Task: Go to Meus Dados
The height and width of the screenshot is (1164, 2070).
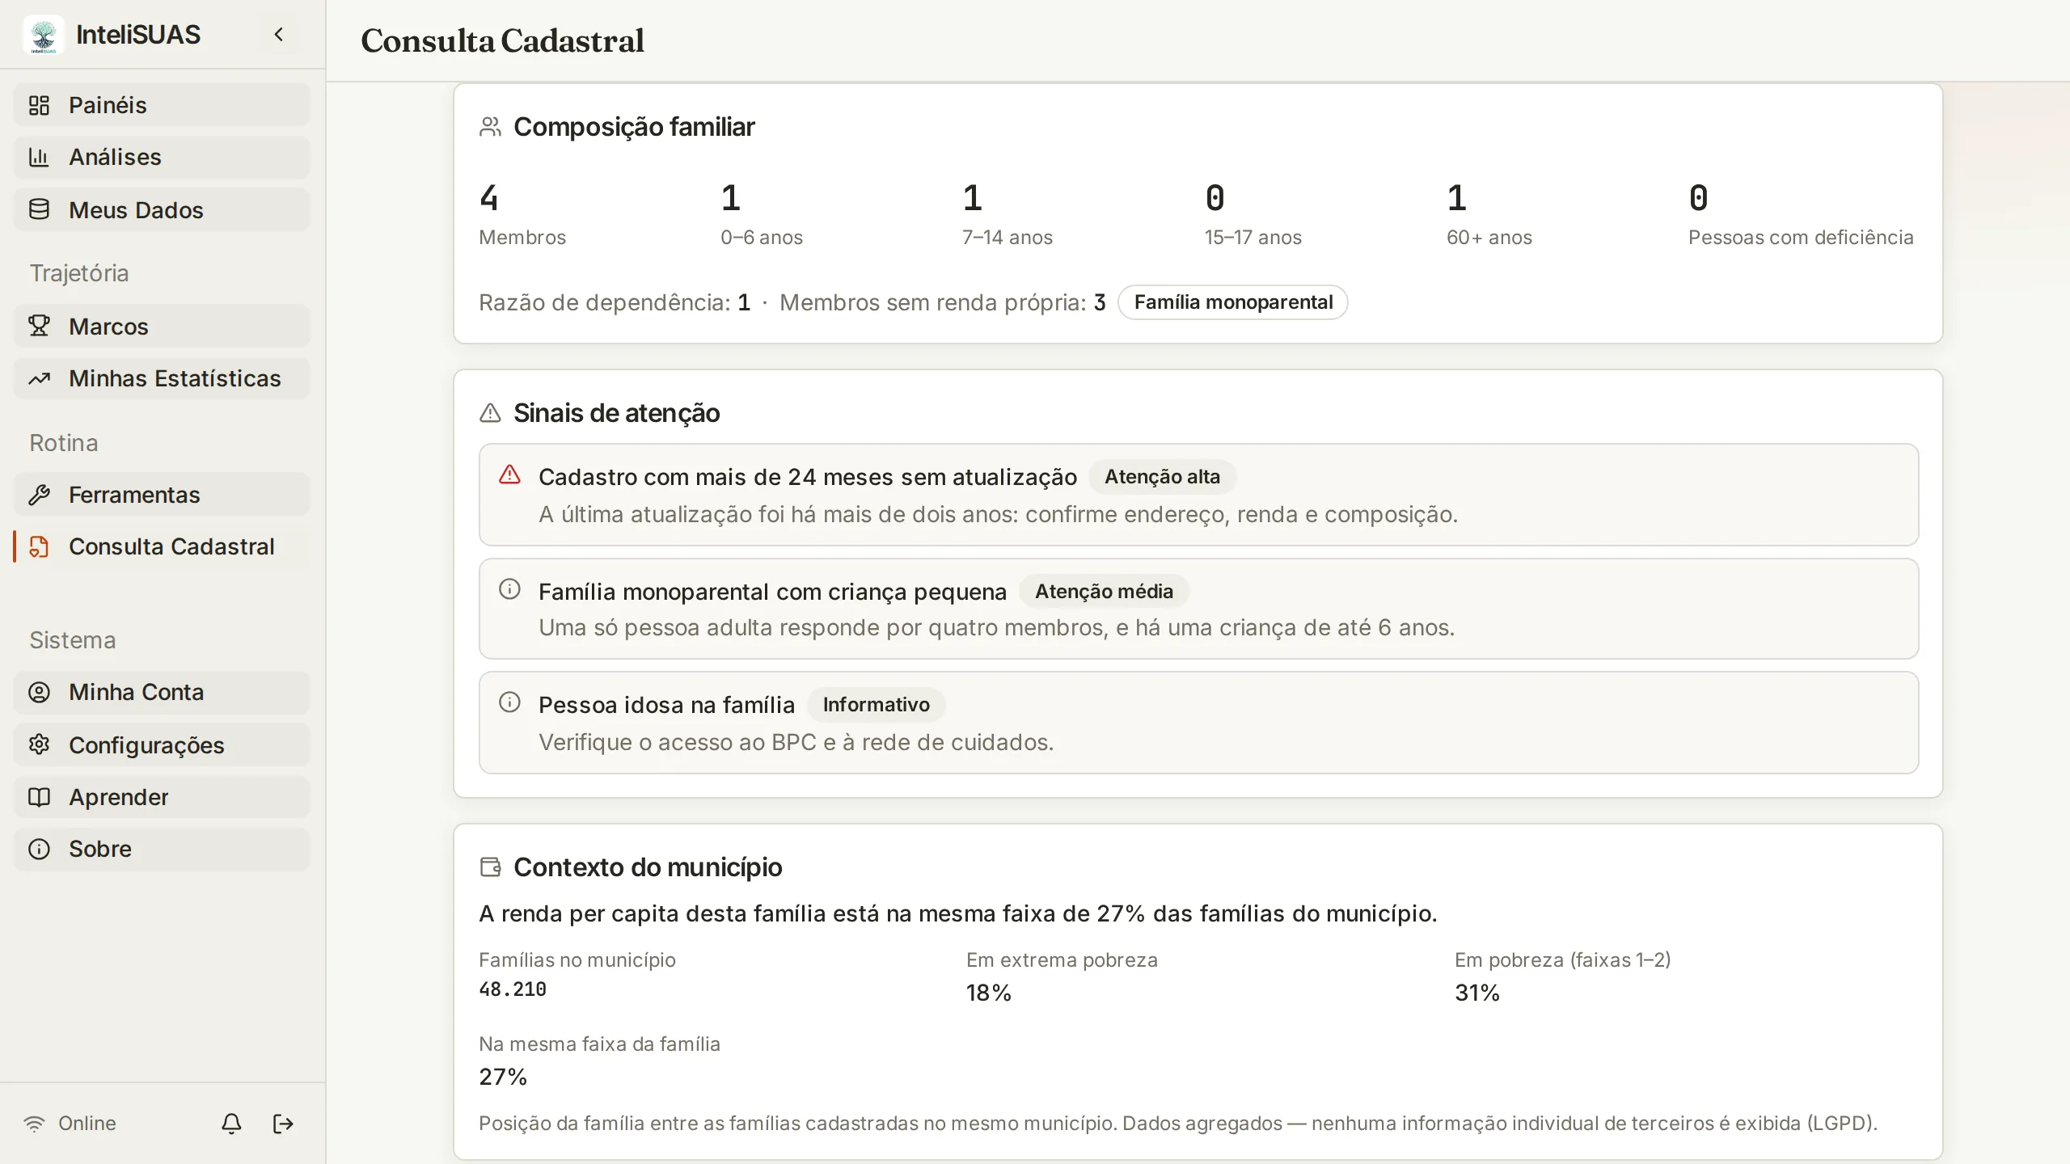Action: coord(162,210)
